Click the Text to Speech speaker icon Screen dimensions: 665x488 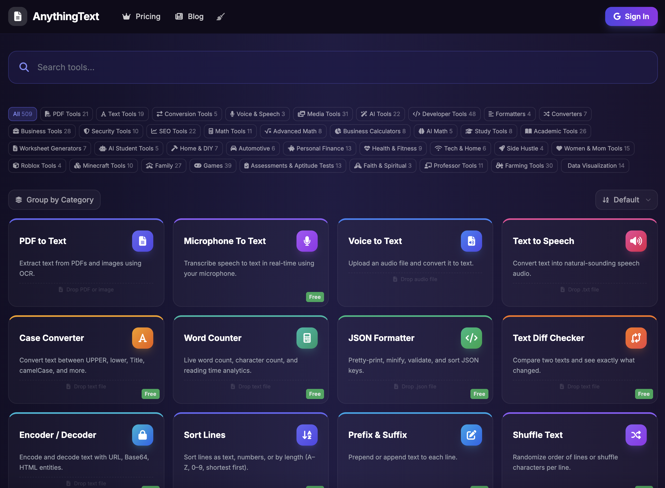(636, 241)
